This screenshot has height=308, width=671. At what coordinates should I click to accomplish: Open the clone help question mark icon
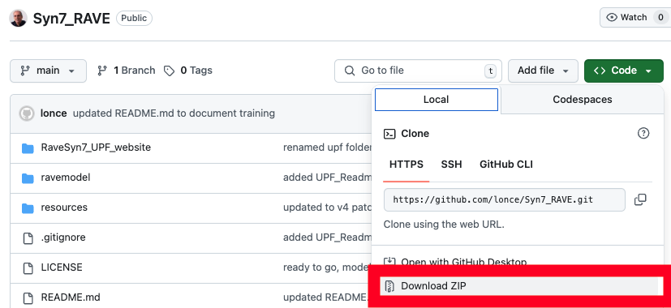tap(643, 134)
